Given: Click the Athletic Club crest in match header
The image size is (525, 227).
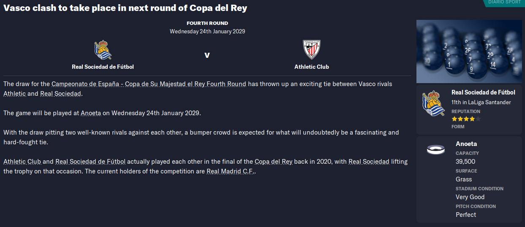Looking at the screenshot, I should tap(312, 50).
